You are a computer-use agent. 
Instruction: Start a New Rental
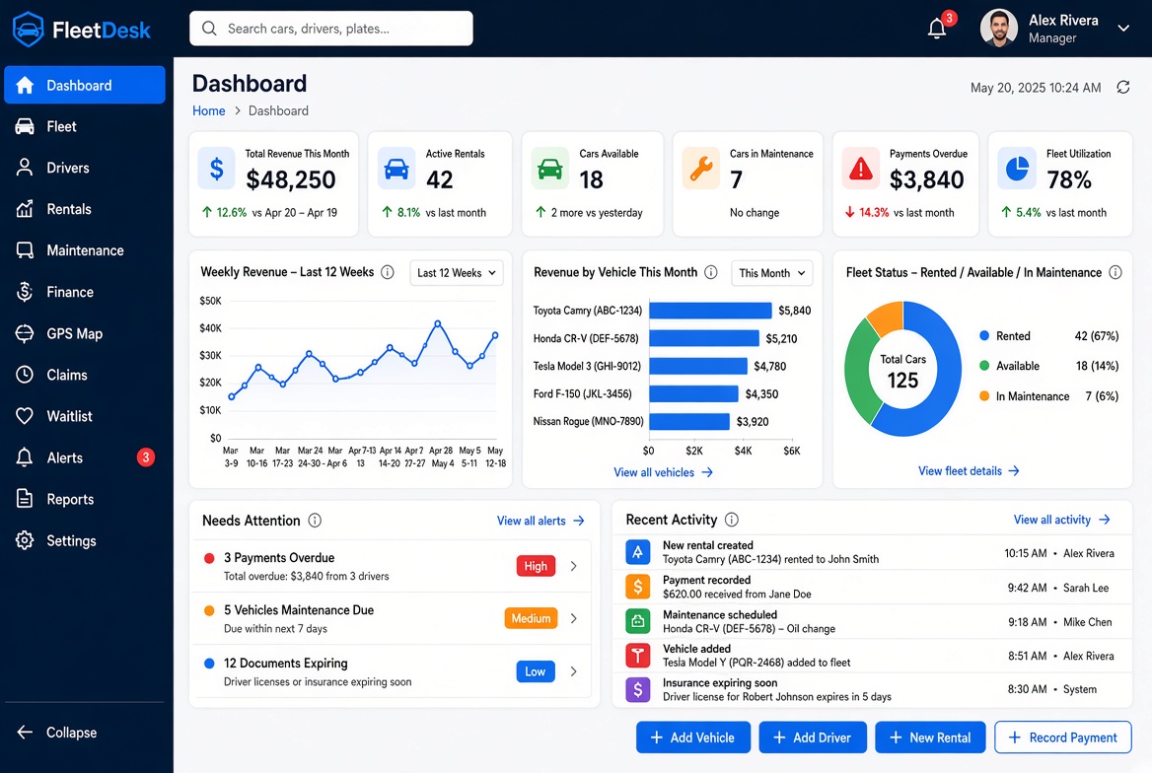[x=930, y=737]
